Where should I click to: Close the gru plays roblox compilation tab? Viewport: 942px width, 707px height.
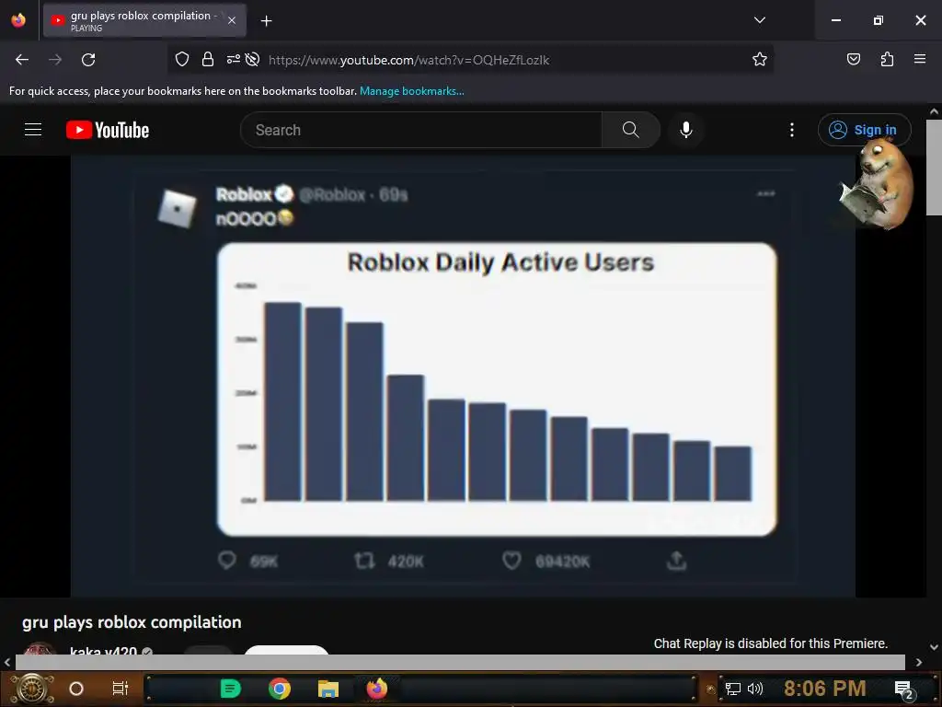(x=232, y=20)
